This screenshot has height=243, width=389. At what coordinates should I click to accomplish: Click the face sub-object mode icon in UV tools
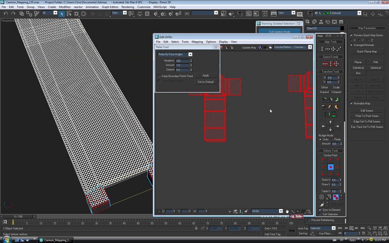[336, 197]
